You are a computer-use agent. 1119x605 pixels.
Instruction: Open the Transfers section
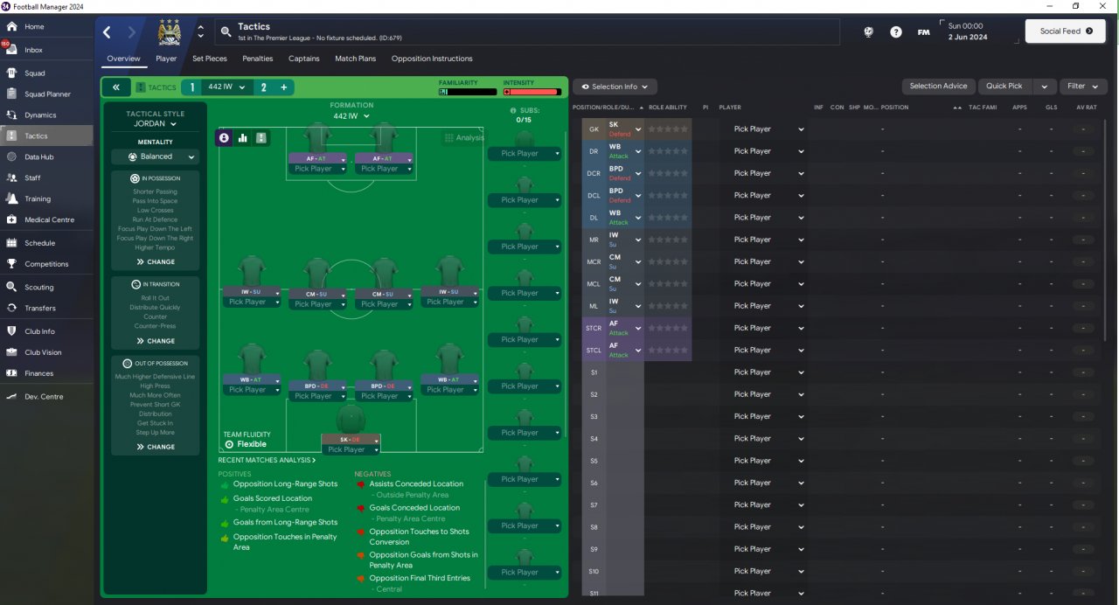click(x=39, y=308)
